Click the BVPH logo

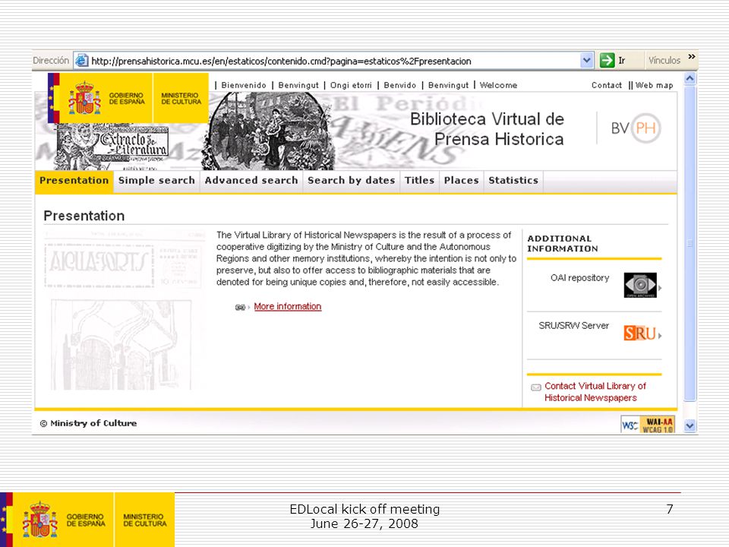[636, 128]
